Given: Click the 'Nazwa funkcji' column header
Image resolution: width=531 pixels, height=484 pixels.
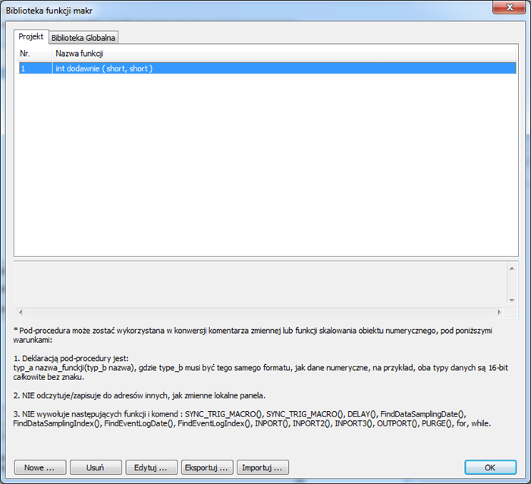Looking at the screenshot, I should coord(284,54).
